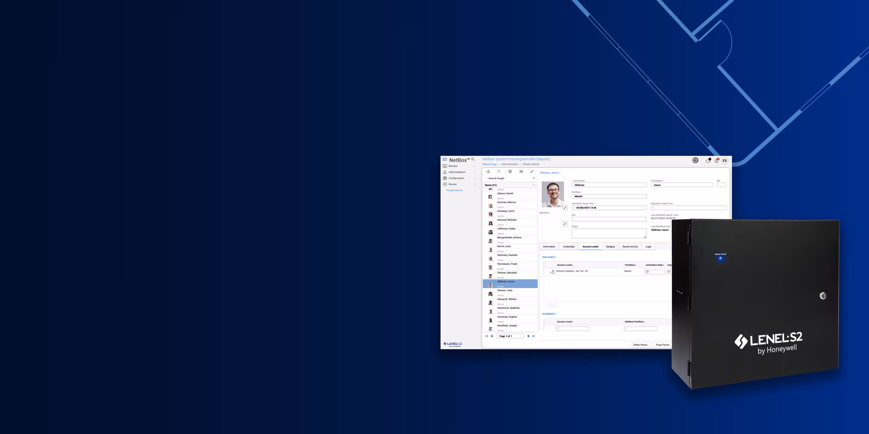Image resolution: width=869 pixels, height=434 pixels.
Task: Click the MI input field
Action: [721, 185]
